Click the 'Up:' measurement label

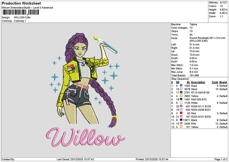(x=173, y=51)
